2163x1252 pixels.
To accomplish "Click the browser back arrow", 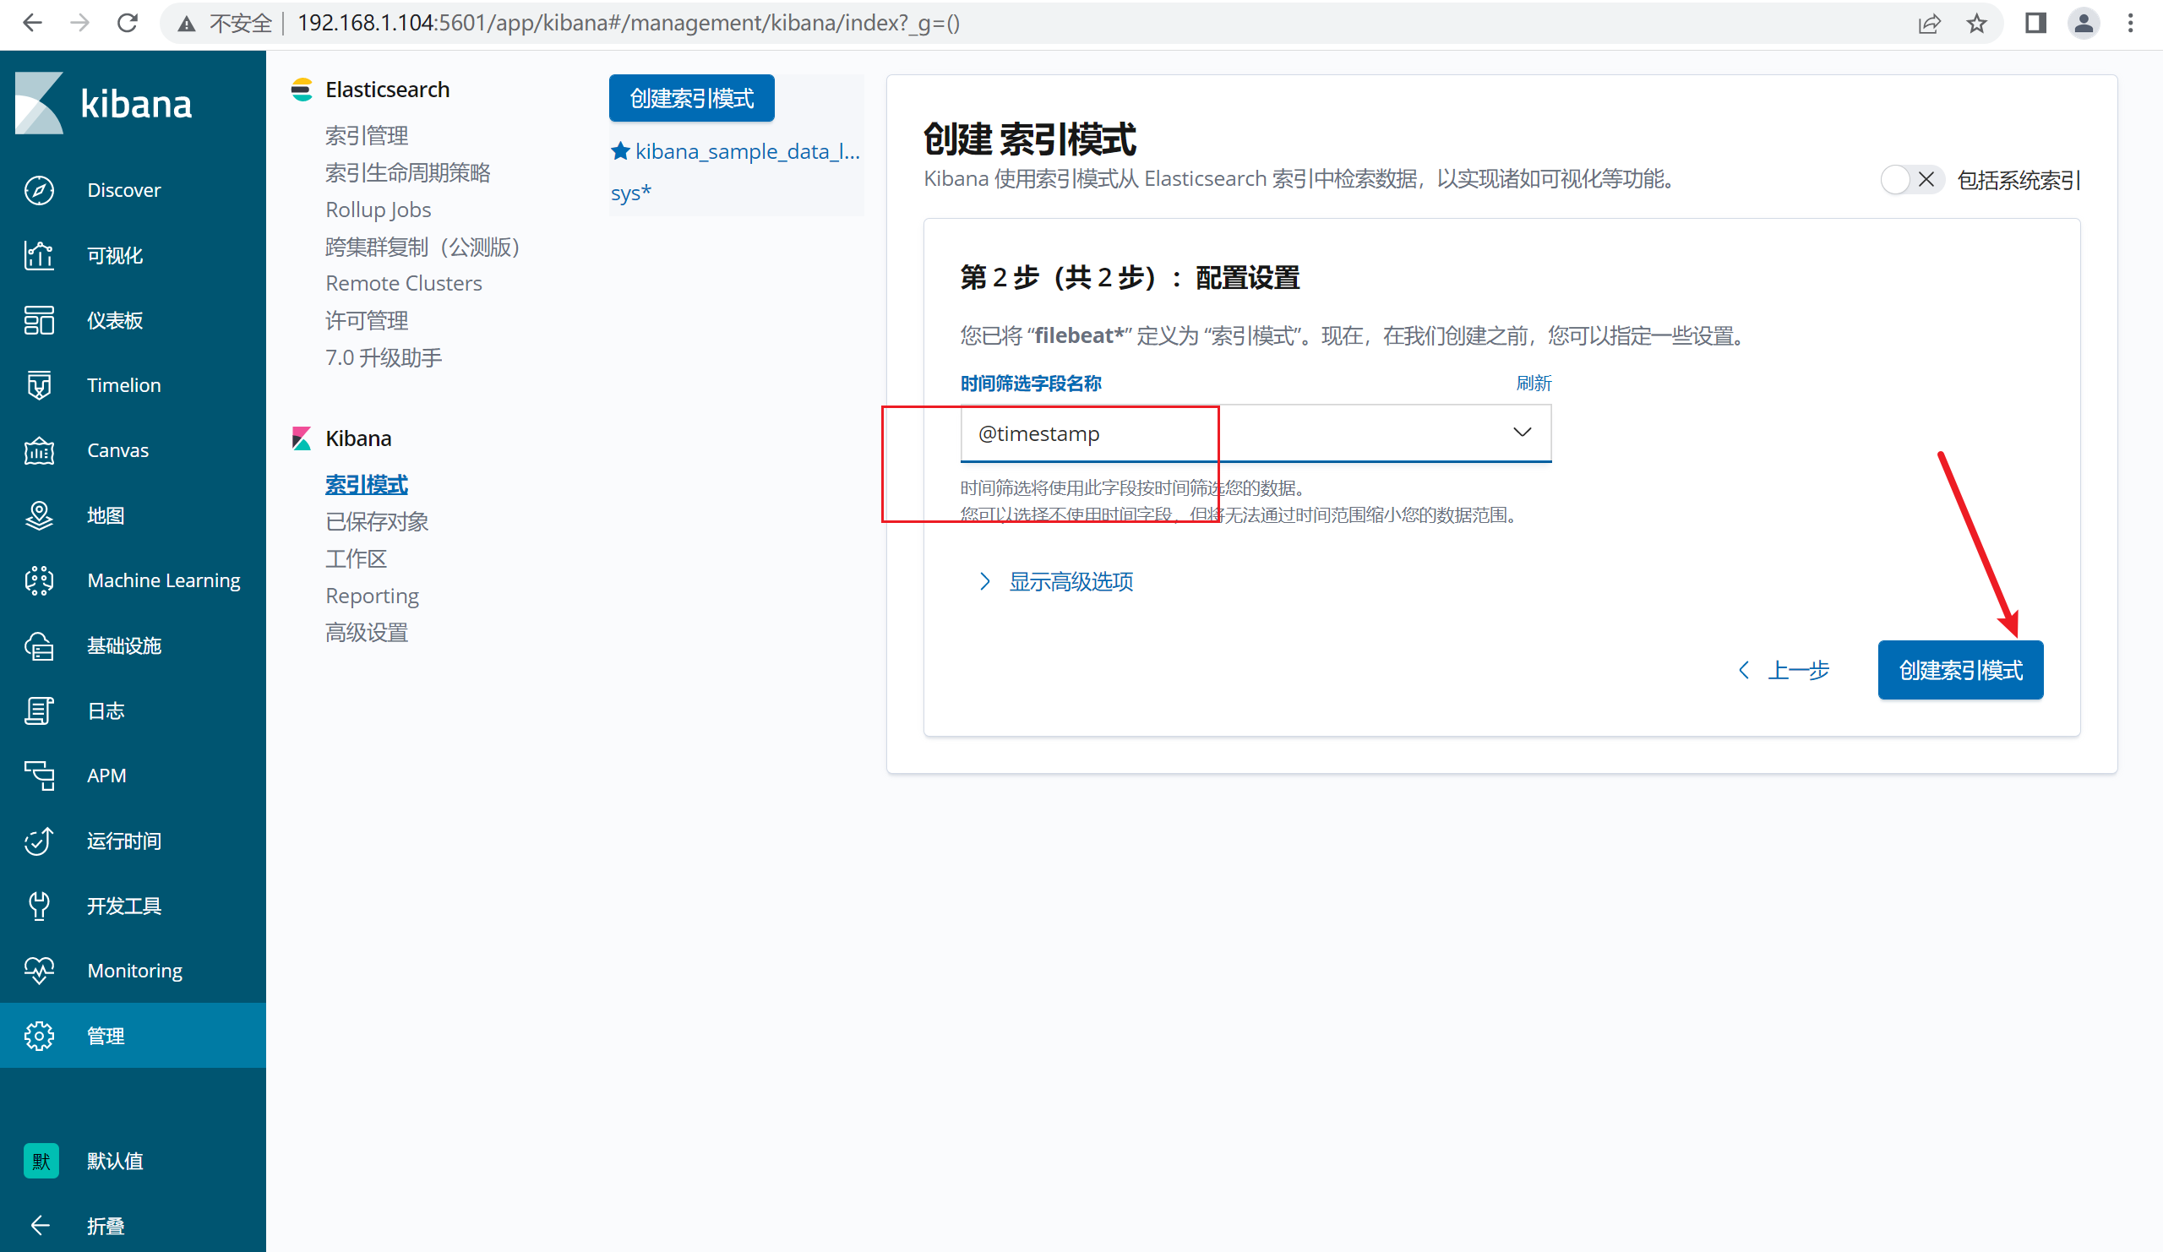I will 33,23.
